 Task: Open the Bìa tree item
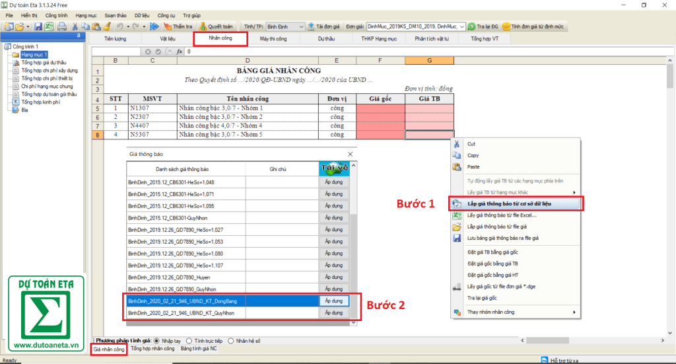[x=24, y=110]
